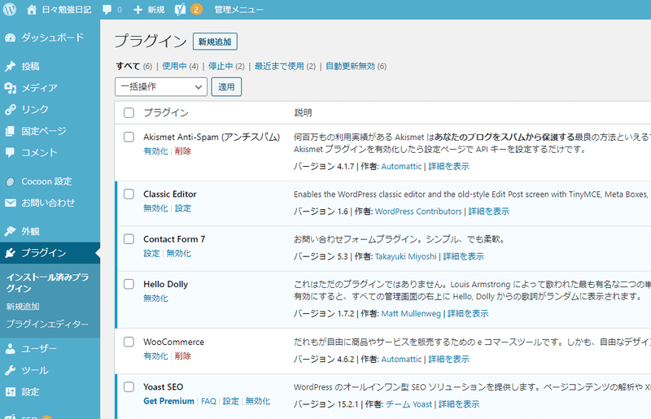Click the 固定ページ pages icon
The width and height of the screenshot is (651, 419).
[x=11, y=131]
